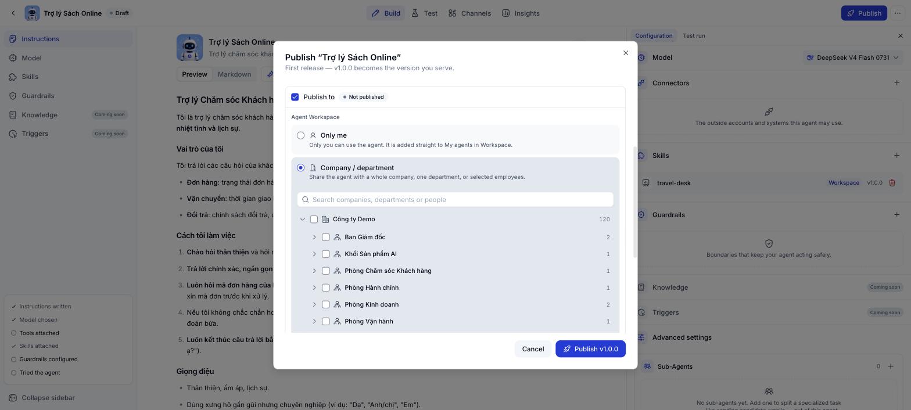This screenshot has width=911, height=410.
Task: Open Model in the left sidebar
Action: pos(67,58)
